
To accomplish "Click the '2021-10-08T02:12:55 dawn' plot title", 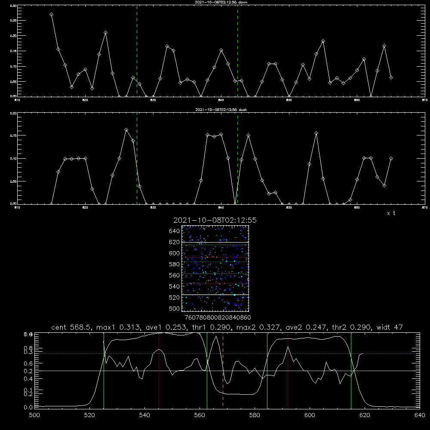I will click(221, 2).
